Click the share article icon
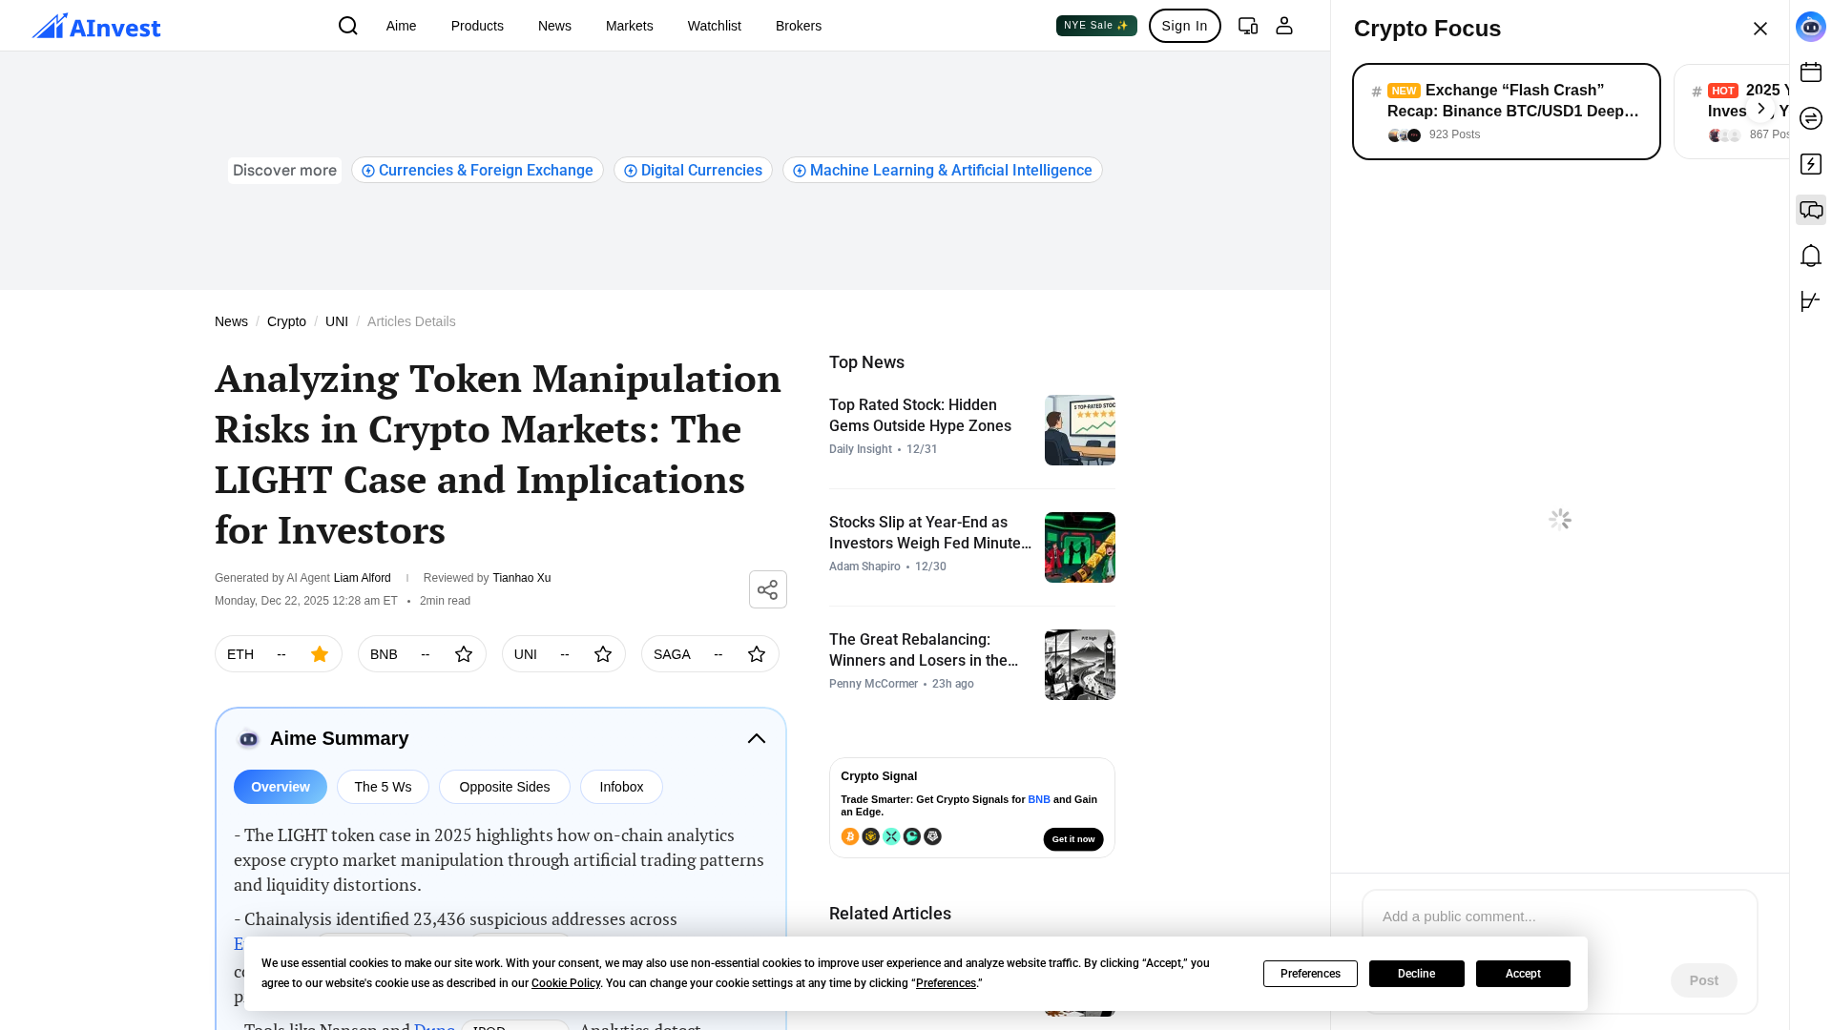The height and width of the screenshot is (1030, 1832). 767,589
